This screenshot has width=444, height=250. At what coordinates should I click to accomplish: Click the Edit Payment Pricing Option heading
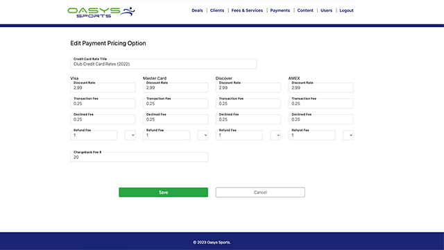(x=108, y=43)
